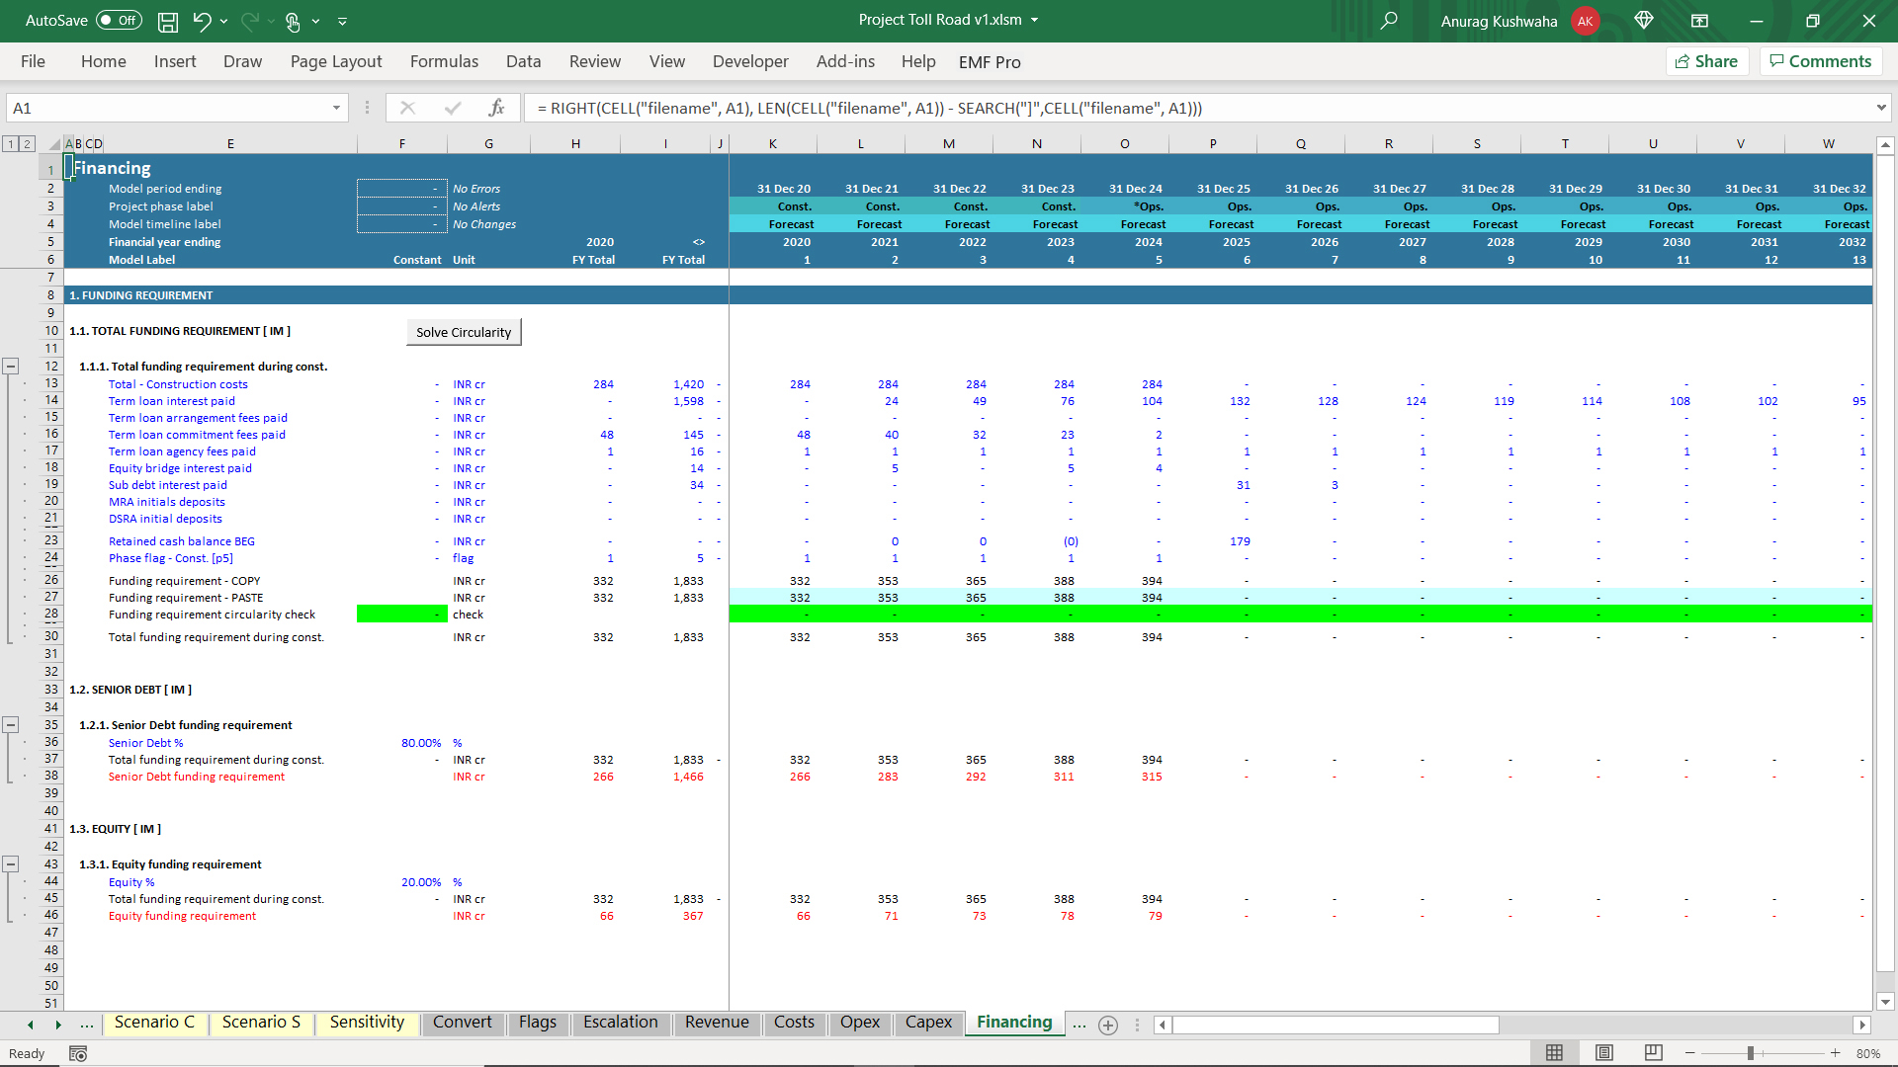Switch to Page Layout view icon
Viewport: 1898px width, 1067px height.
(x=1604, y=1053)
